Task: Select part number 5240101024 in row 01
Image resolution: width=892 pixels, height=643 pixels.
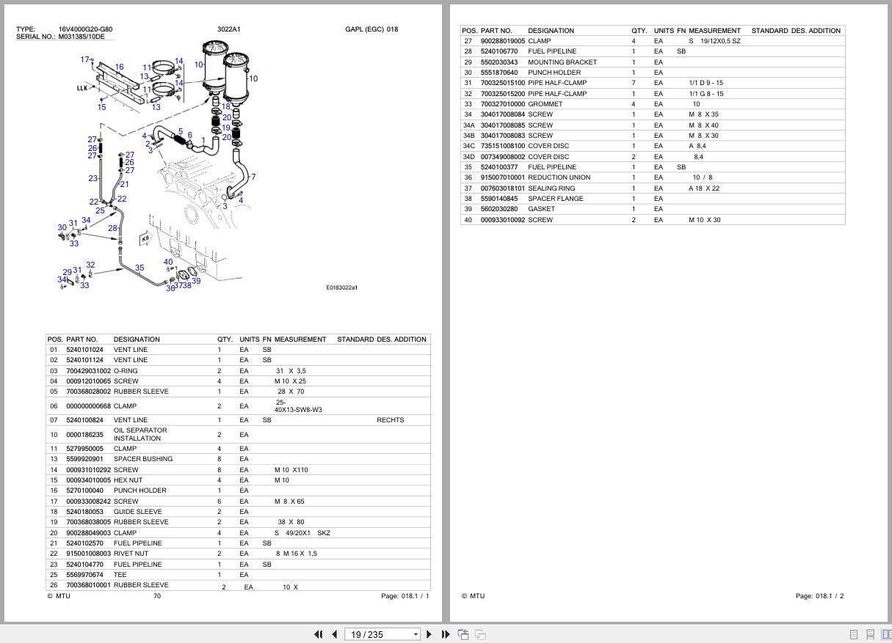Action: pos(84,350)
